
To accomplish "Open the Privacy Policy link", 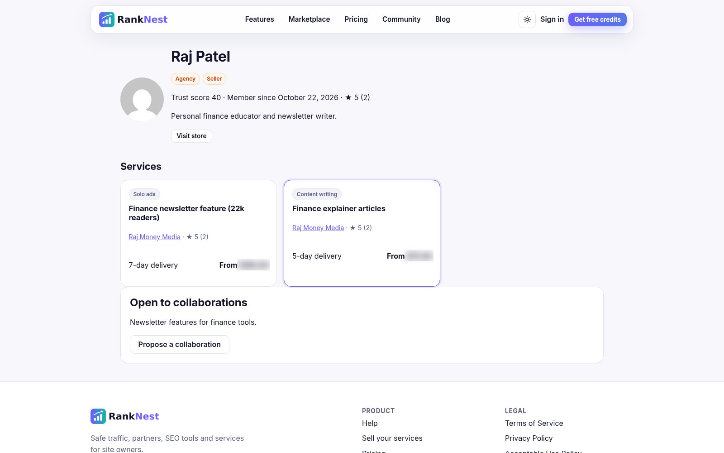I will click(529, 438).
